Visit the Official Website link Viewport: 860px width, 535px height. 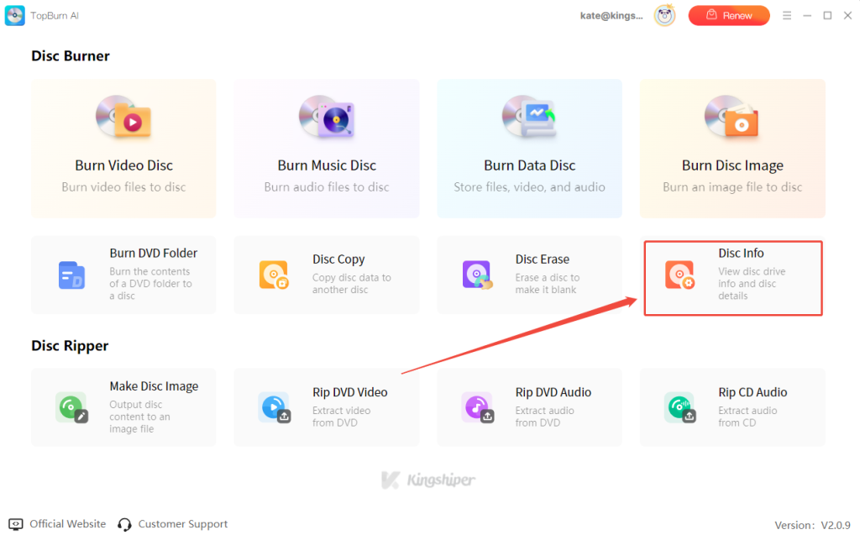pos(67,523)
